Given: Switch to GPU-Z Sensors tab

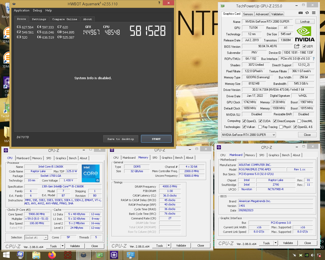Looking at the screenshot, I should [248, 14].
